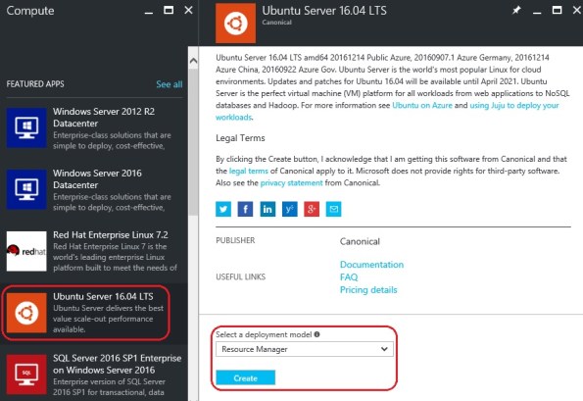
Task: Open See all featured apps
Action: pos(170,84)
